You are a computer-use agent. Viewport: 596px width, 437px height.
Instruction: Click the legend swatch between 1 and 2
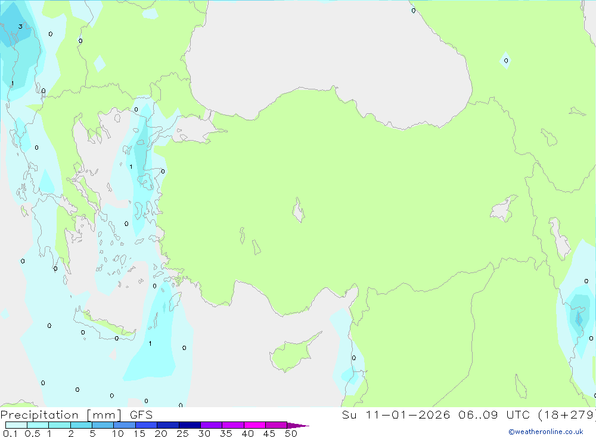[x=60, y=425]
